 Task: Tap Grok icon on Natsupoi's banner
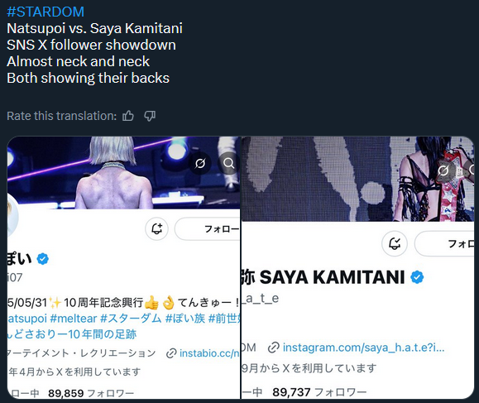pos(200,164)
